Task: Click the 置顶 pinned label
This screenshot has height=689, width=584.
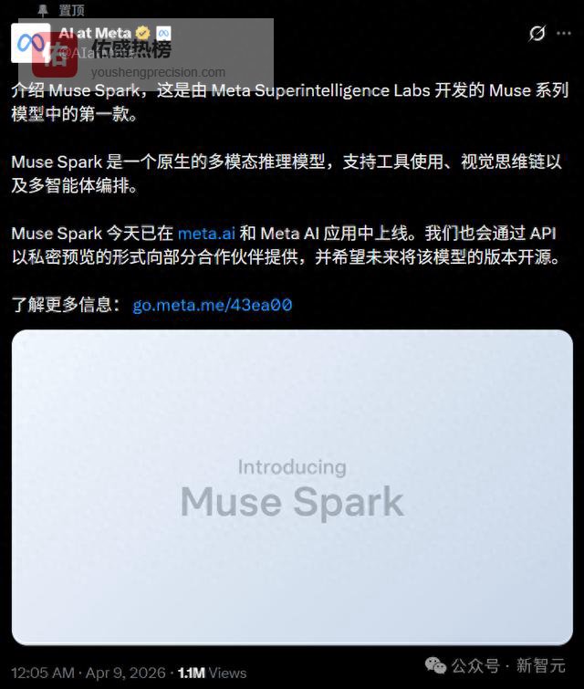Action: coord(71,10)
